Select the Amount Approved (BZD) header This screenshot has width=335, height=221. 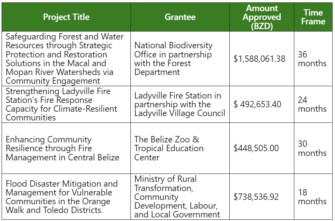tap(262, 17)
